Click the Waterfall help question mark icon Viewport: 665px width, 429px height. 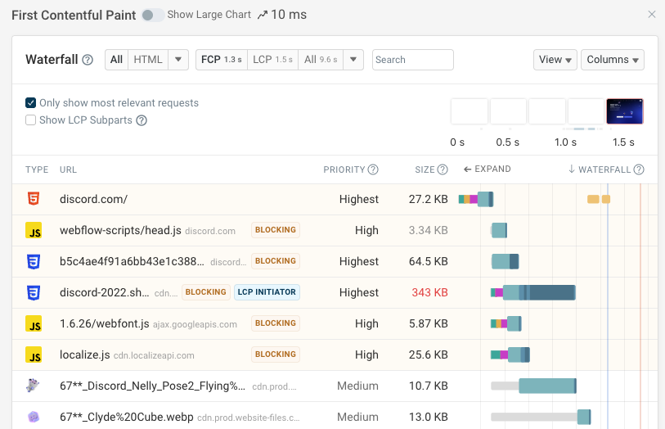(88, 60)
